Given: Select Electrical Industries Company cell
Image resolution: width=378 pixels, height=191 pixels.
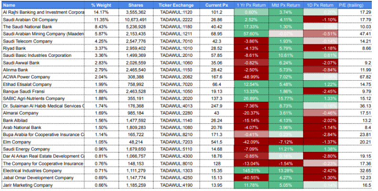Looking at the screenshot, I should point(43,170).
